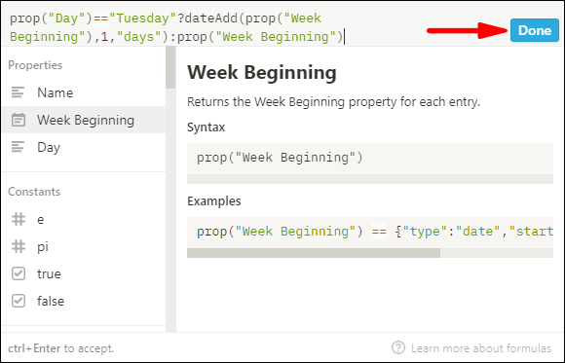Click the Examples code horizontal scrollbar

pyautogui.click(x=314, y=253)
